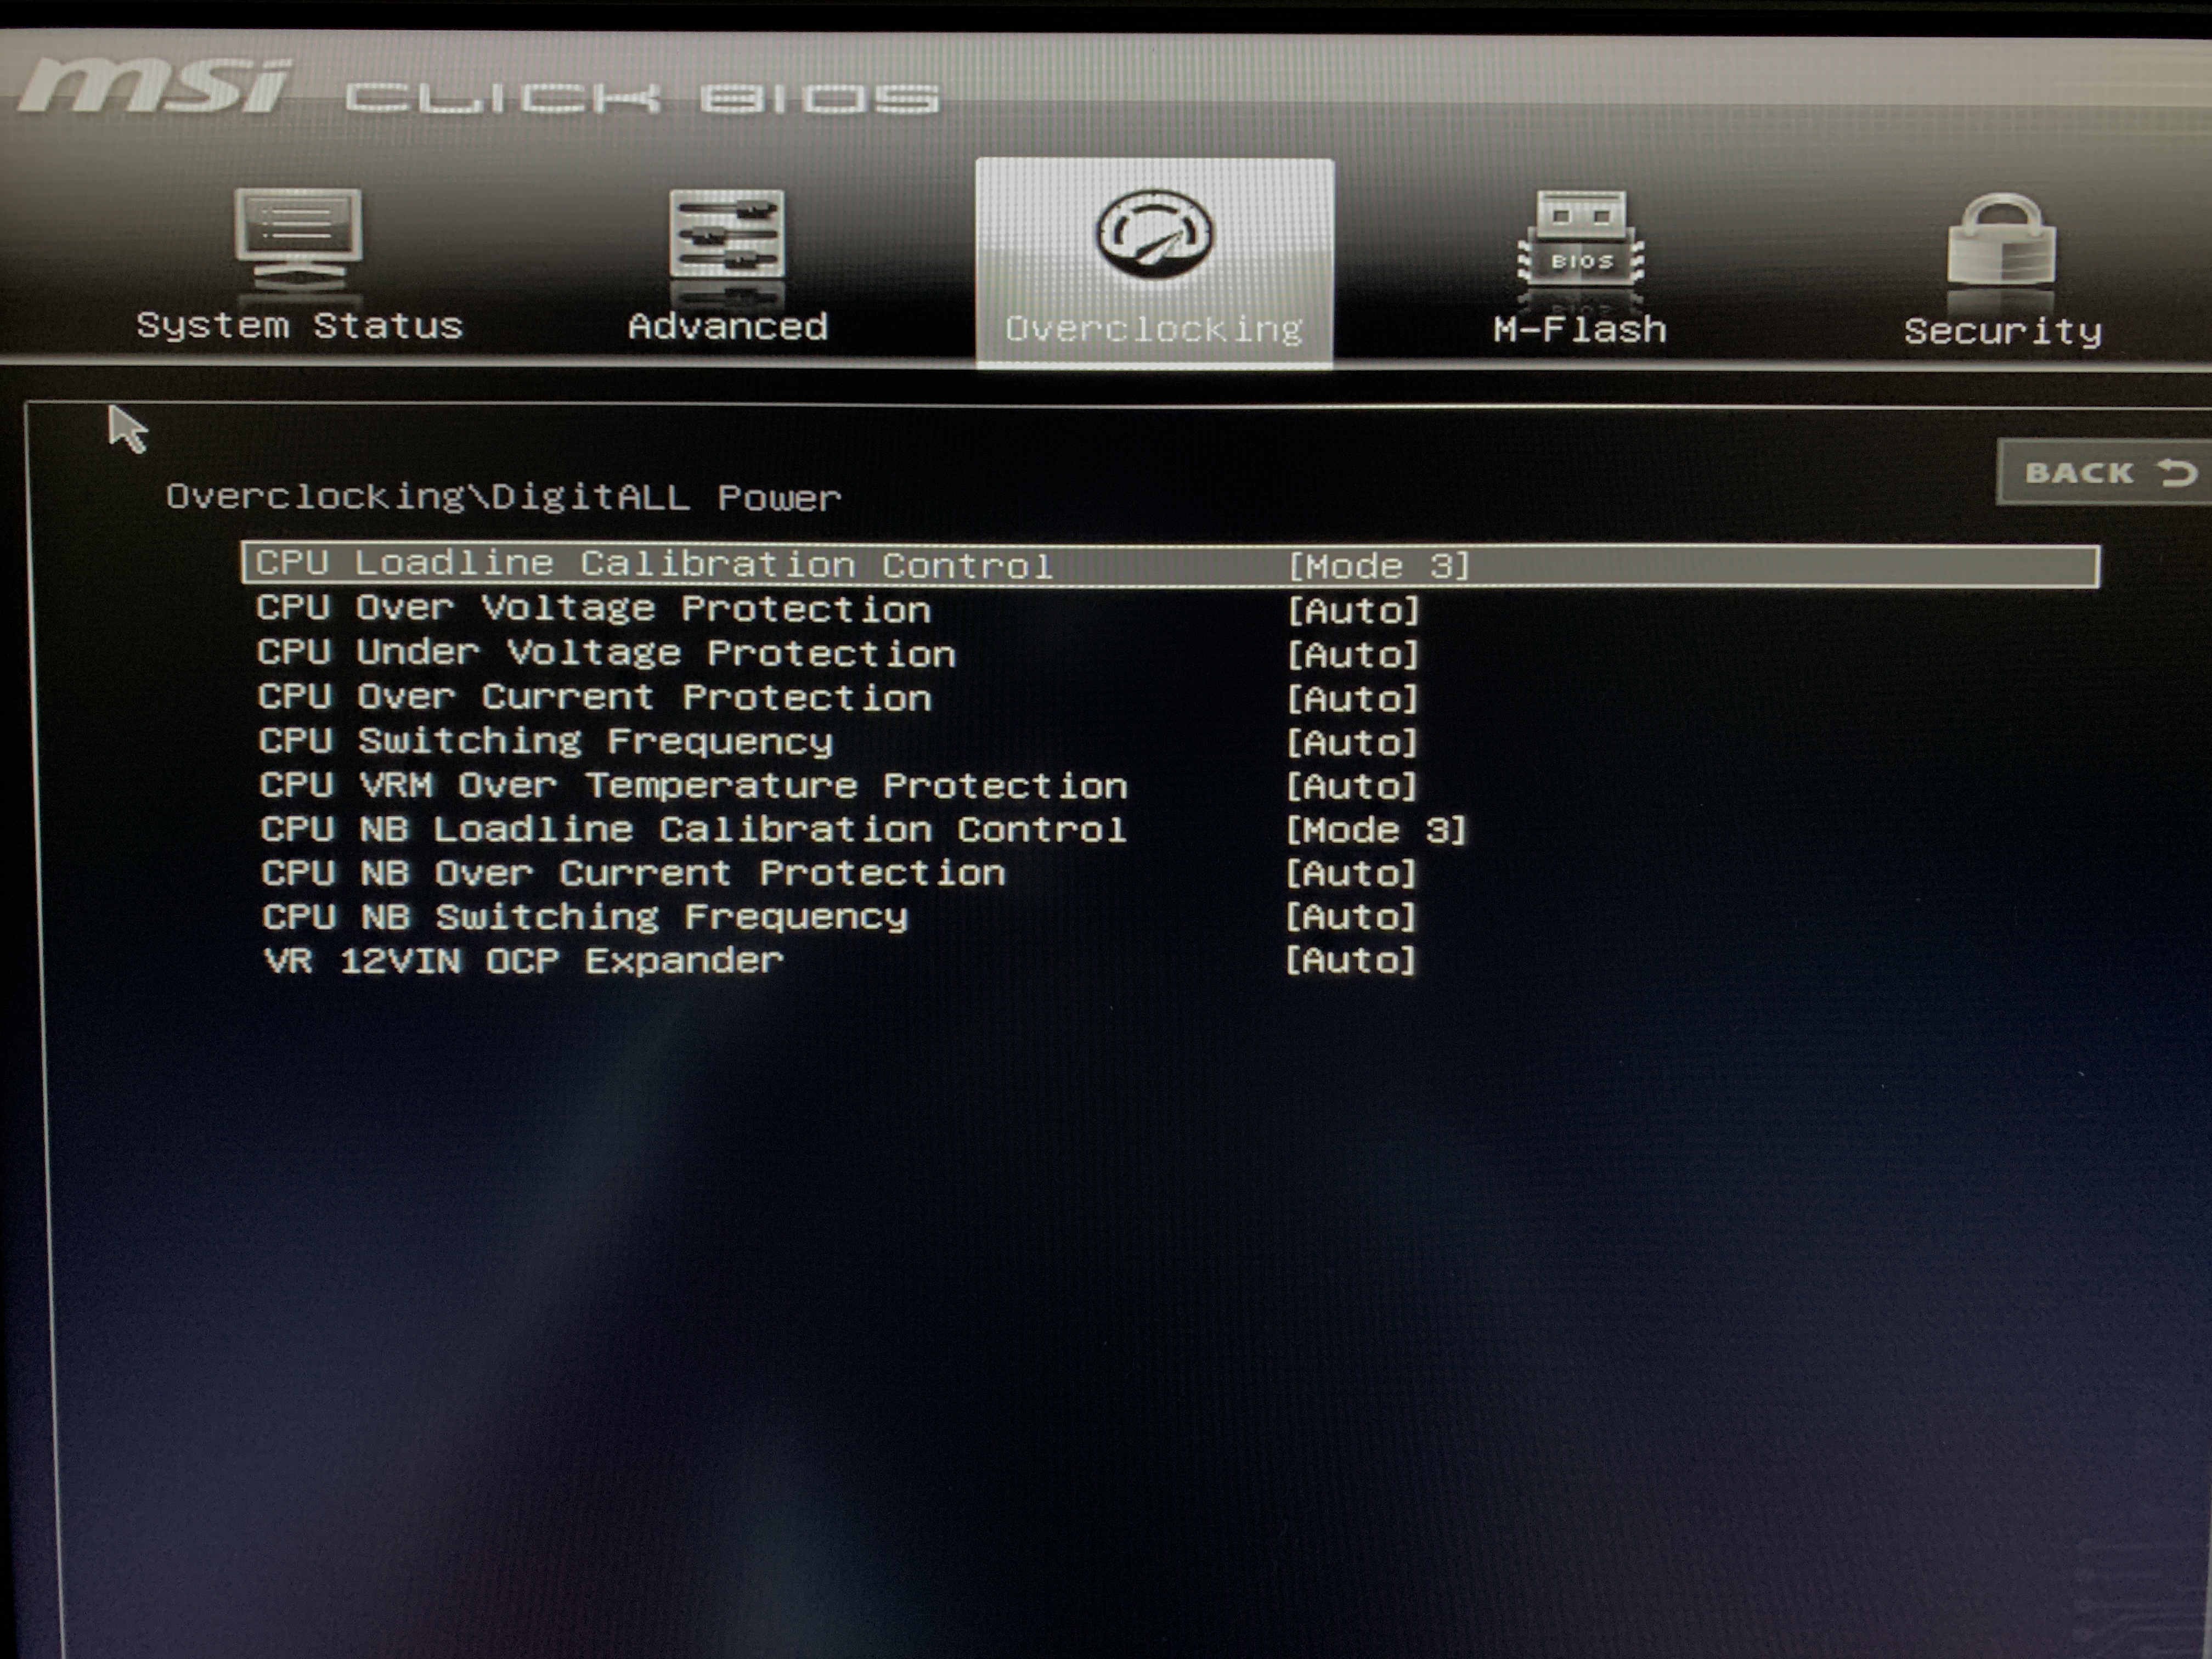Select CPU Switching Frequency setting
This screenshot has height=1659, width=2212.
coord(545,742)
